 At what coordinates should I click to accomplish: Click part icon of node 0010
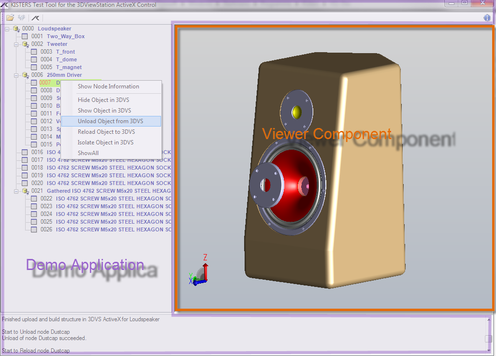click(x=34, y=106)
